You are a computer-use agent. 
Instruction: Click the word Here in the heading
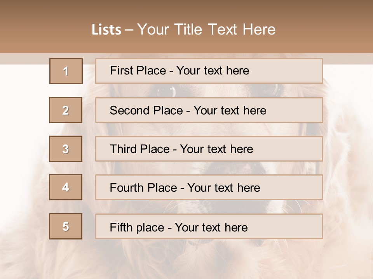click(x=259, y=29)
